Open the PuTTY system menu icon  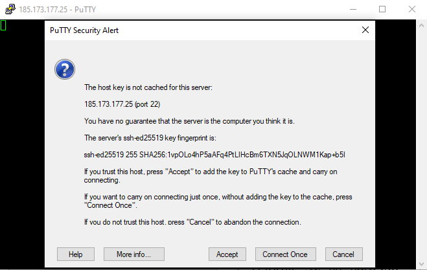[x=10, y=9]
